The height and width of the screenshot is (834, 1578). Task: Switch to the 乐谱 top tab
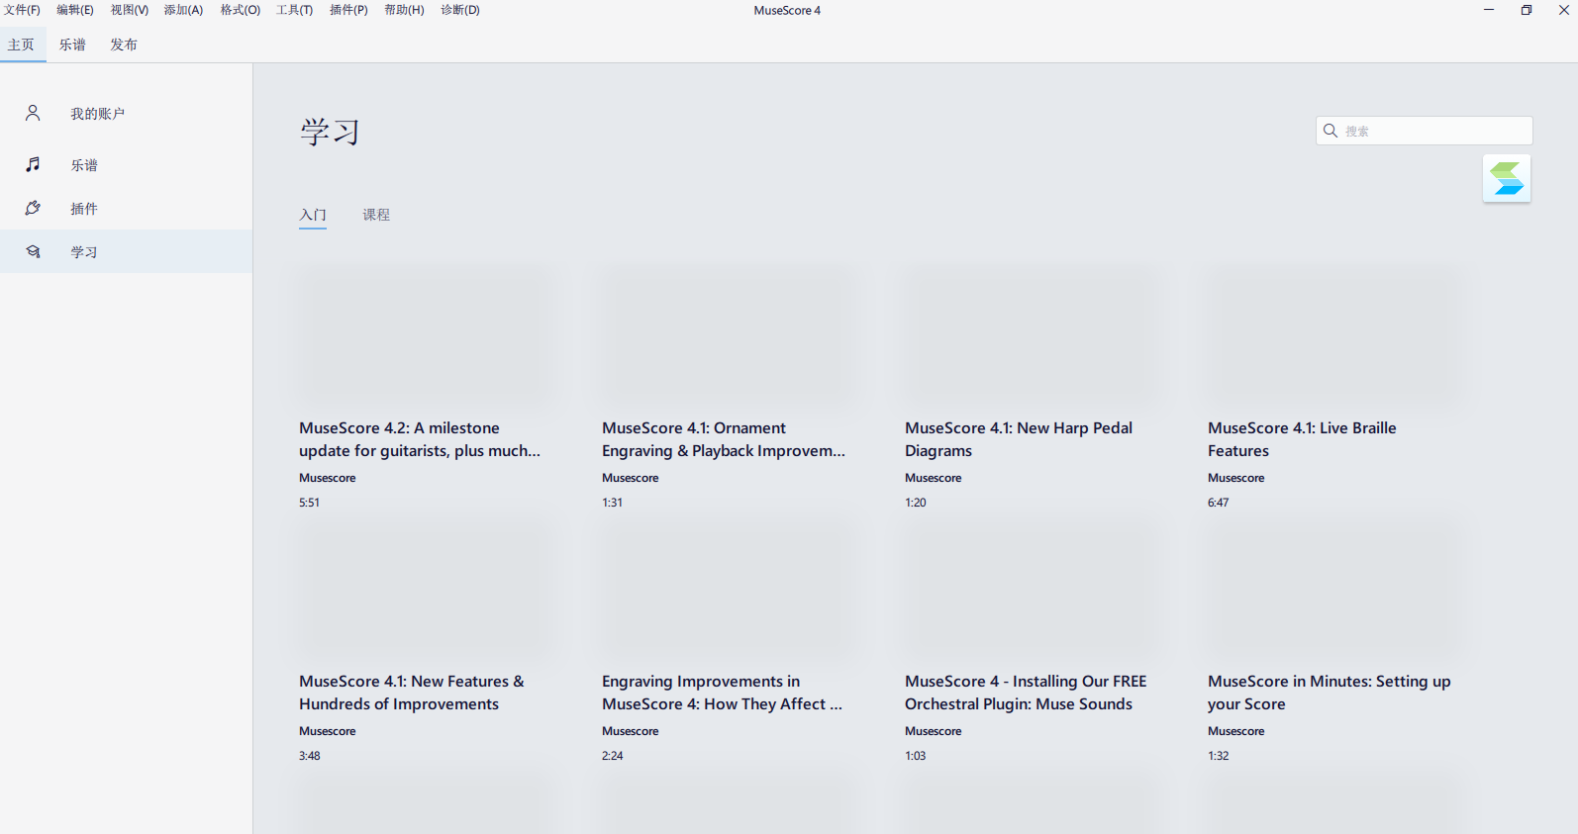point(72,45)
